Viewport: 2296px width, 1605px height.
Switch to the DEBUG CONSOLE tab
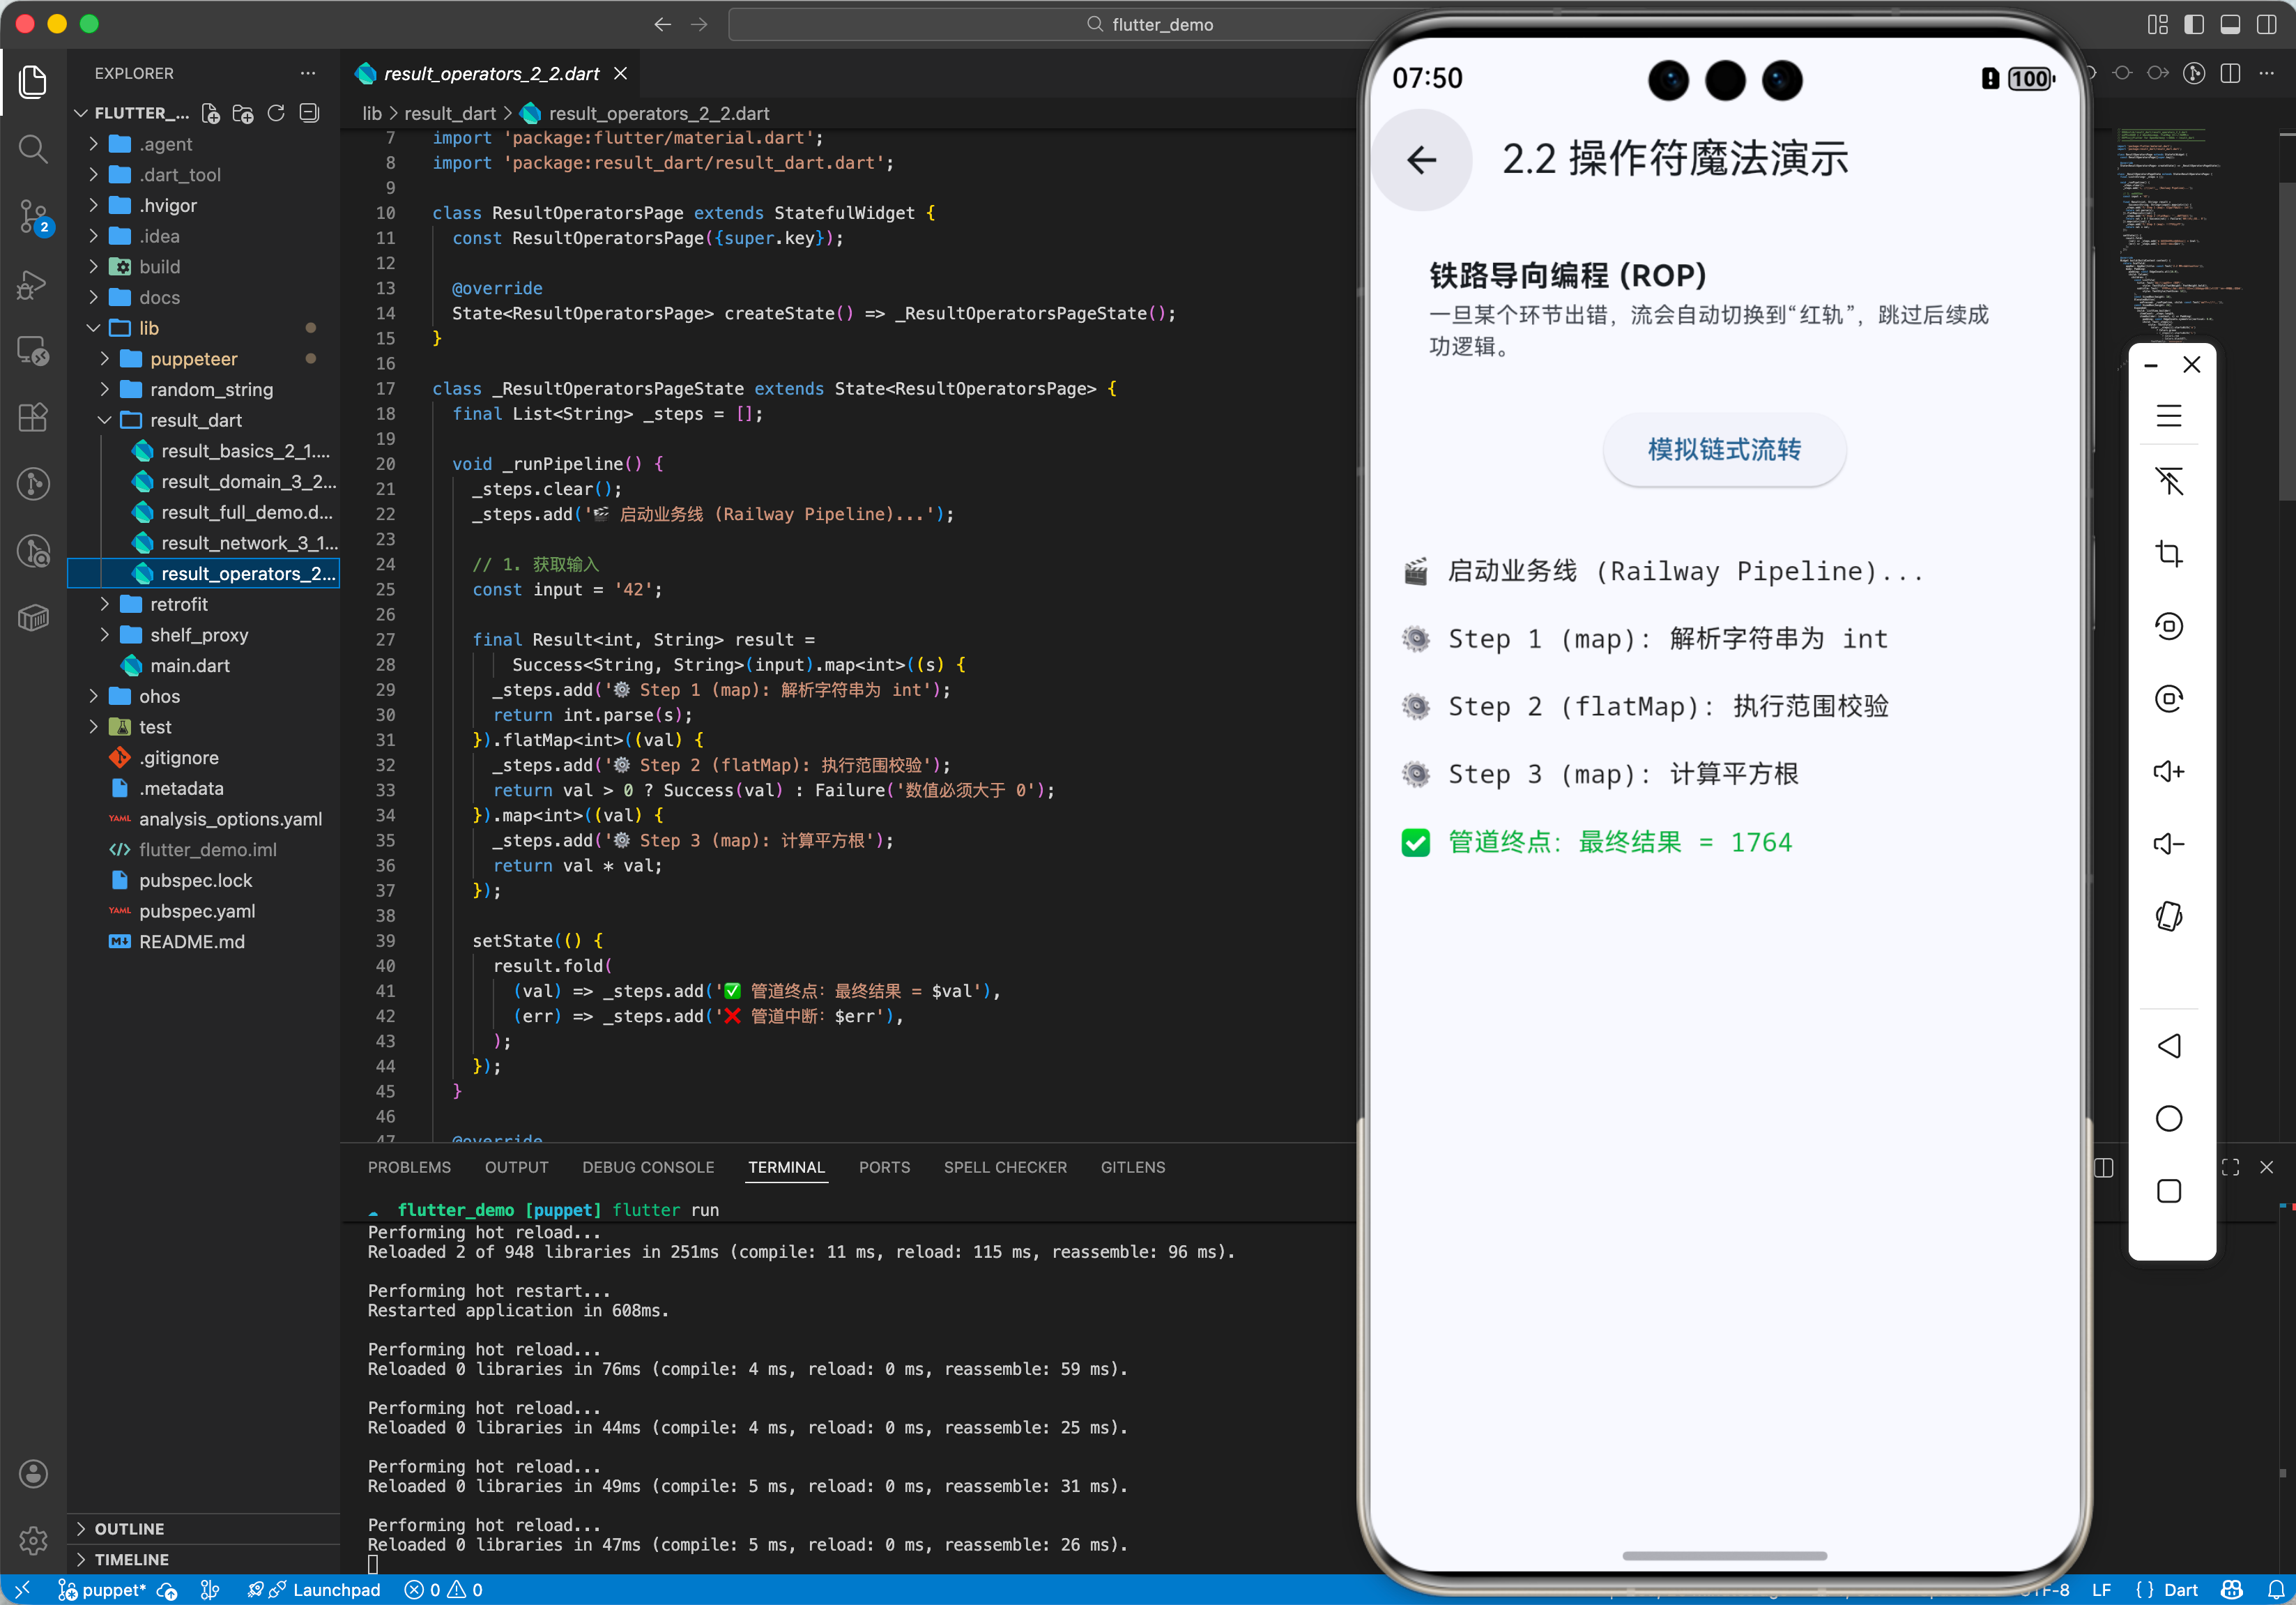point(648,1167)
